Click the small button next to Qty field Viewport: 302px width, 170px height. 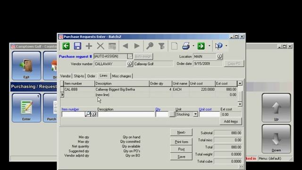click(172, 114)
